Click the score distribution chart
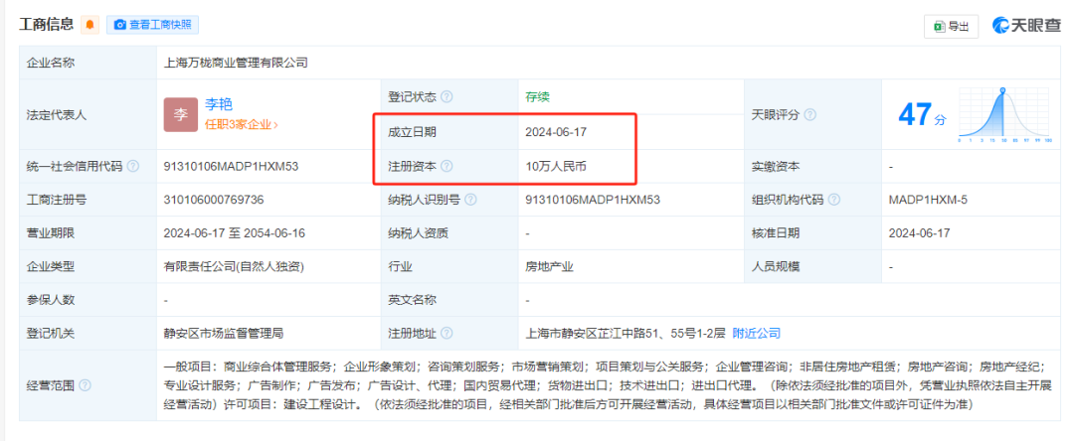The width and height of the screenshot is (1074, 441). pos(1004,115)
